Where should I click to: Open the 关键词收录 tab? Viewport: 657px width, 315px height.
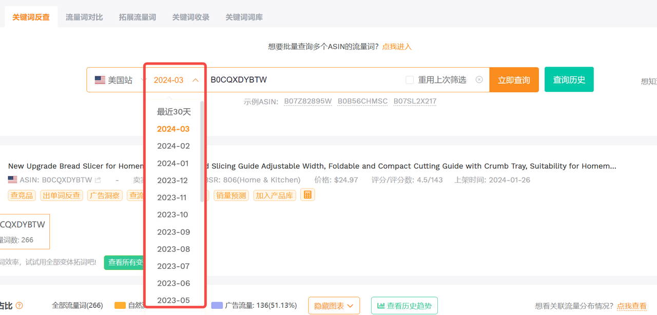(191, 17)
